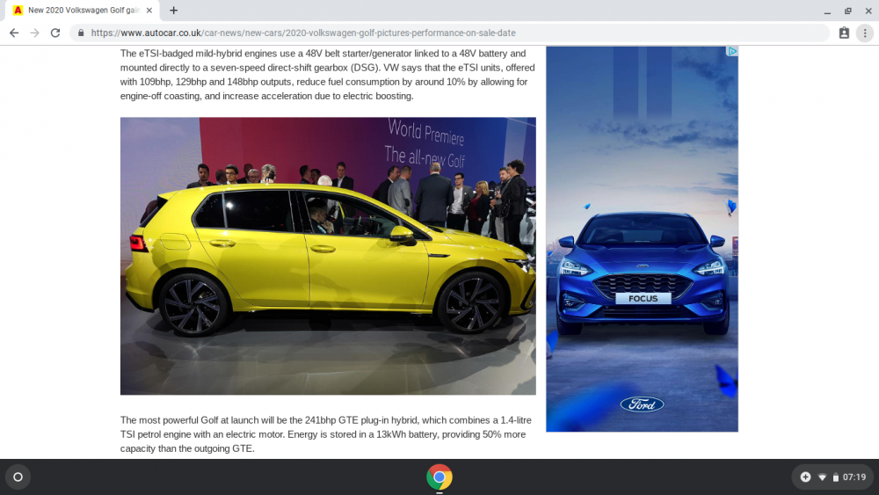Click the FOCUS number plate in ad
879x495 pixels.
643,299
